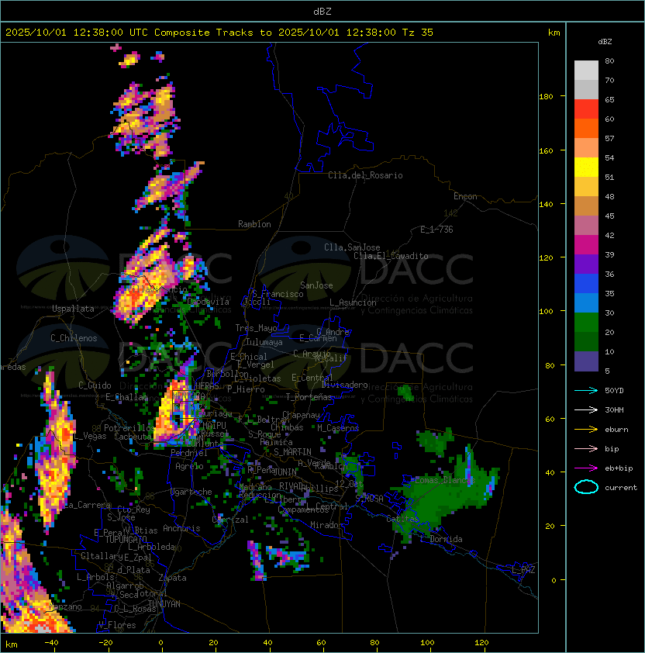Click the 50YD legend label
This screenshot has height=653, width=645.
(x=614, y=391)
